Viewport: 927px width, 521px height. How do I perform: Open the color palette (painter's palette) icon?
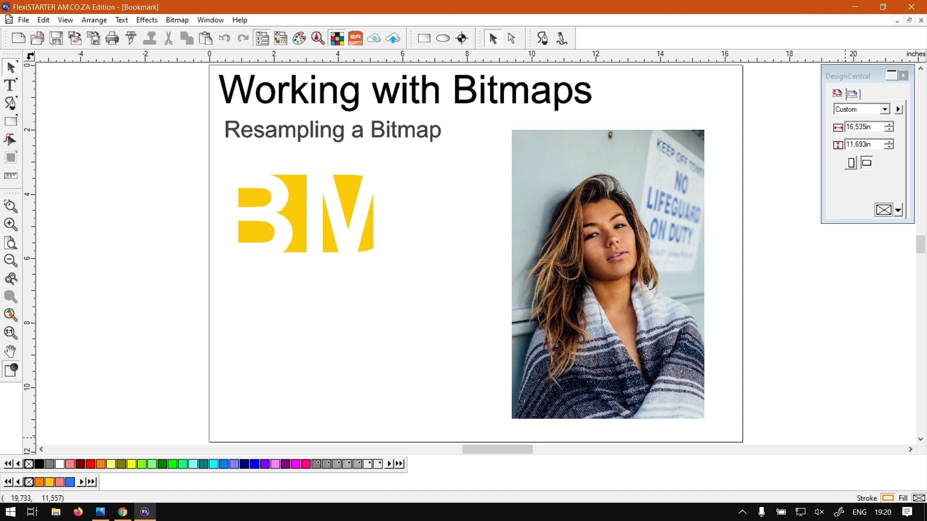[299, 38]
